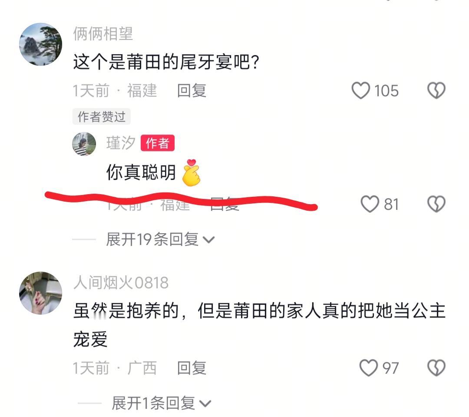The height and width of the screenshot is (417, 469).
Task: Open the username 俩俩相望
Action: 103,33
